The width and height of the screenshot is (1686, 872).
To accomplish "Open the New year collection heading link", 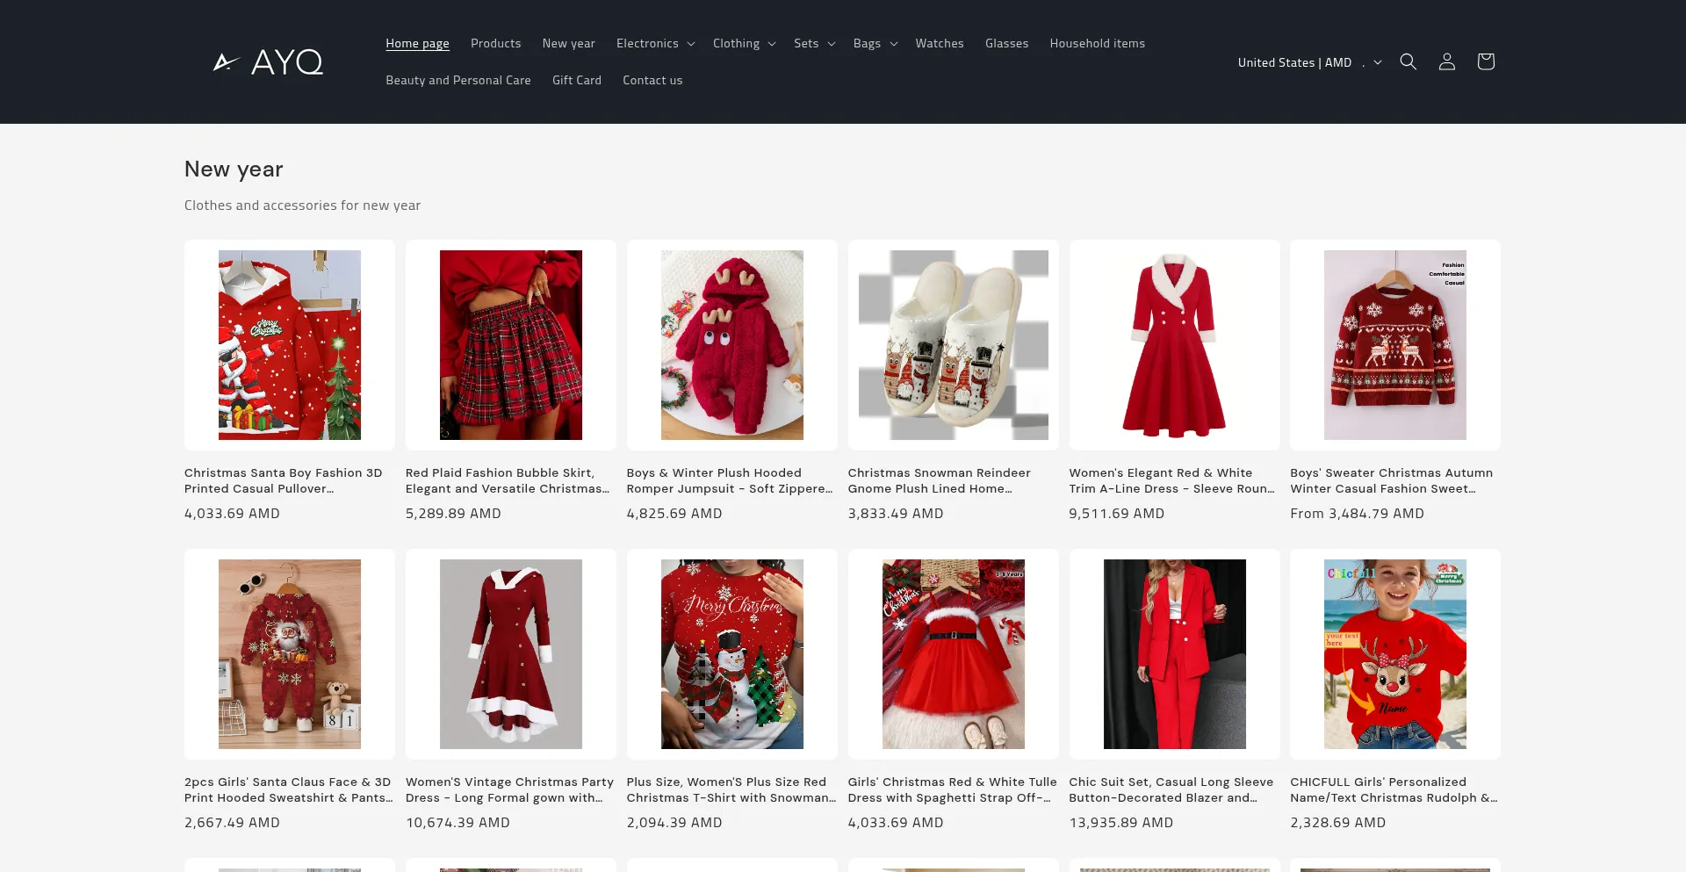I will point(234,169).
